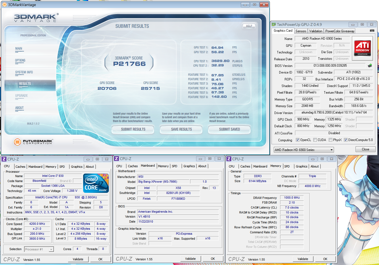Click the DRAM Frequency 1000.0 MHz value

click(292, 198)
